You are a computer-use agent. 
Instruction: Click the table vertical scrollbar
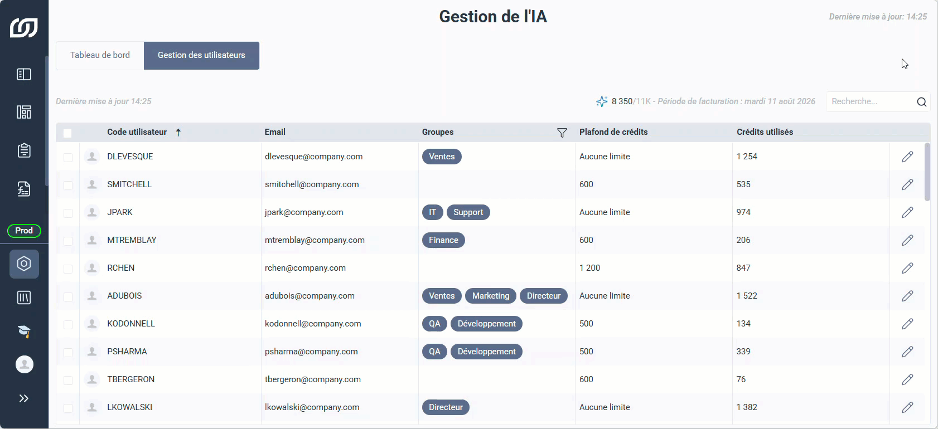coord(927,172)
